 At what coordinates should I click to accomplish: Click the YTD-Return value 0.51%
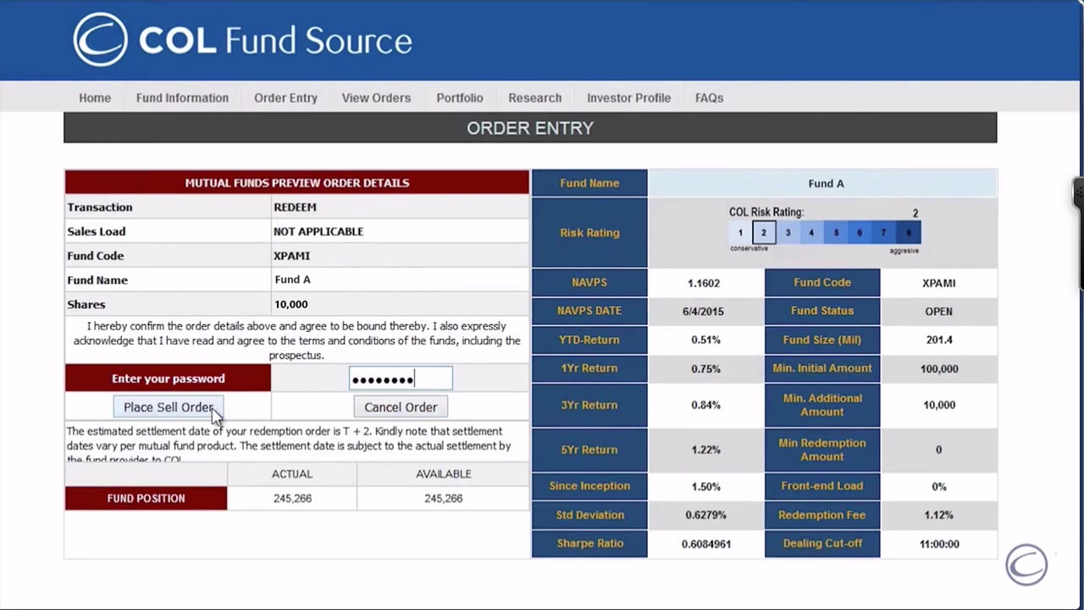tap(705, 340)
